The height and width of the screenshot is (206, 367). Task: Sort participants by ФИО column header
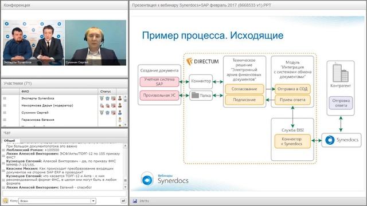coord(58,92)
